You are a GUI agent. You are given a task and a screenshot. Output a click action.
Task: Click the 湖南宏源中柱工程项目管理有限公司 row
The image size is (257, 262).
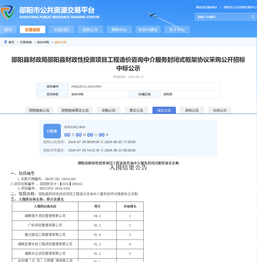78,244
